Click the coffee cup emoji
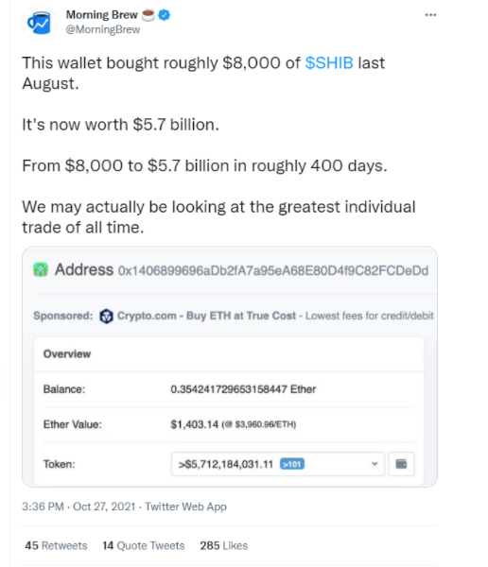488x567 pixels. [148, 15]
